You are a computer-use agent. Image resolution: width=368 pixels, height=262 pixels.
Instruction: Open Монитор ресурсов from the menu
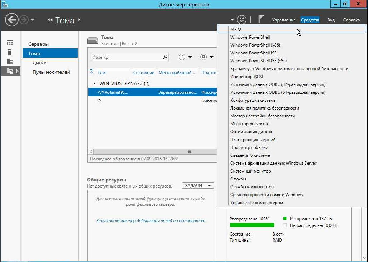click(x=292, y=124)
